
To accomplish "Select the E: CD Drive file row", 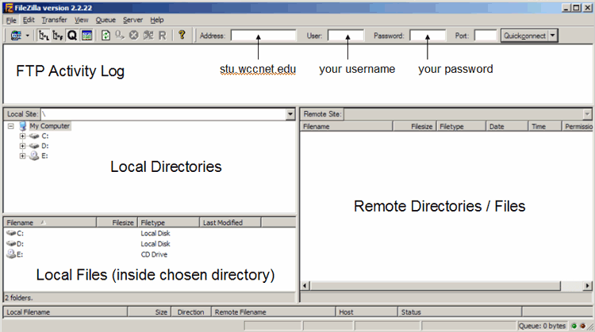I will pyautogui.click(x=149, y=254).
